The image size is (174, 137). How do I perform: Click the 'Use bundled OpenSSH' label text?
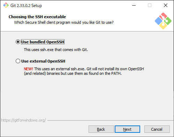tap(43, 42)
